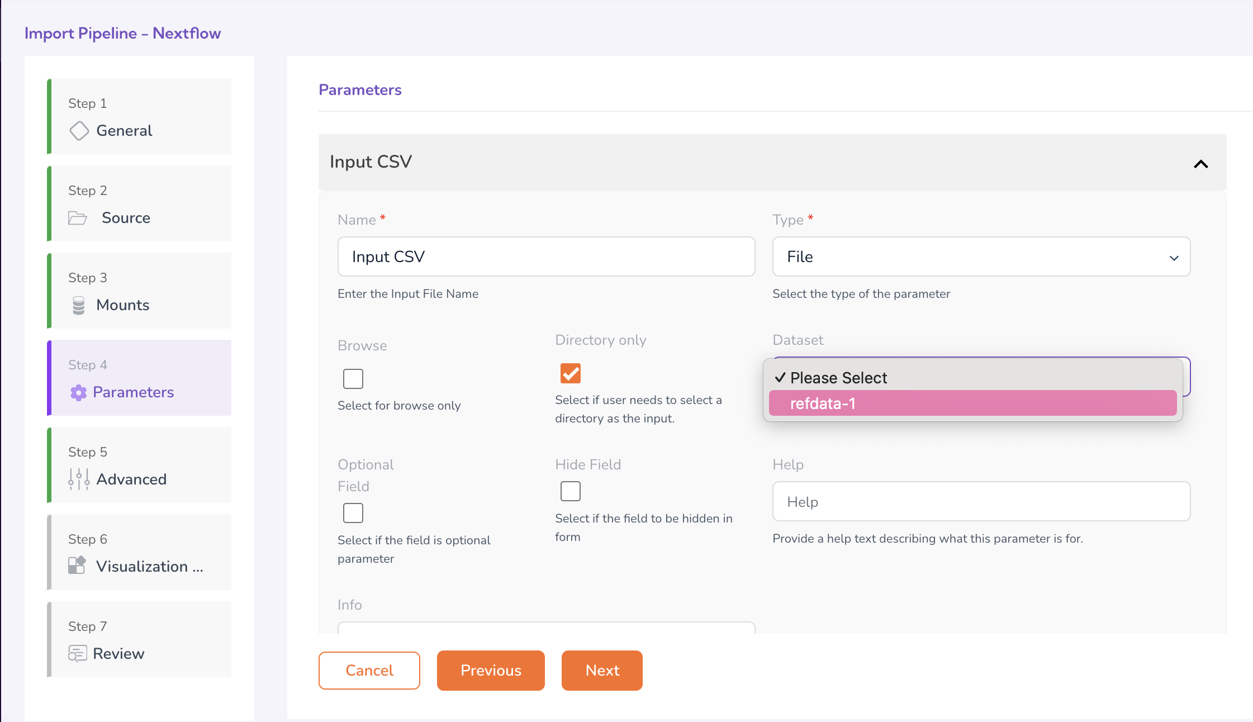Open the Type dropdown showing File
This screenshot has height=722, width=1253.
[x=981, y=257]
